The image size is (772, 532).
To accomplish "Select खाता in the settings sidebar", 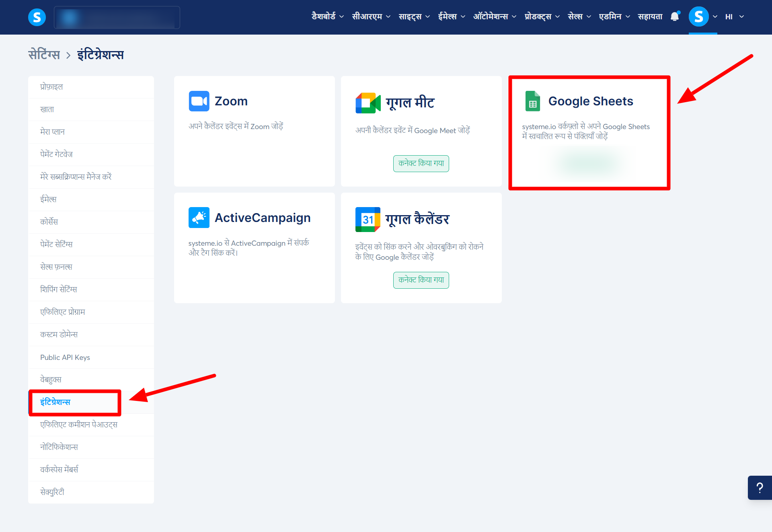I will pyautogui.click(x=91, y=109).
